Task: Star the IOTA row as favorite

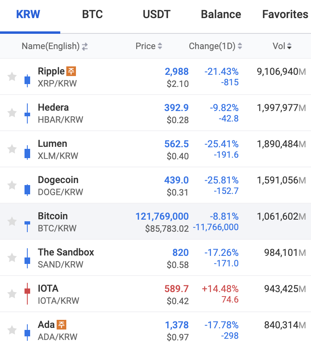Action: coord(12,294)
